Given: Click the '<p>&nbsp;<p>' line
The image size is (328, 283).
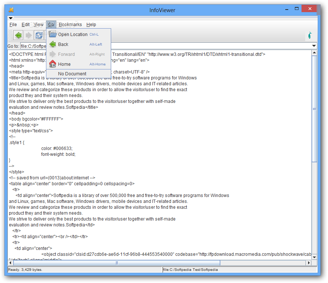Looking at the screenshot, I should pos(24,125).
